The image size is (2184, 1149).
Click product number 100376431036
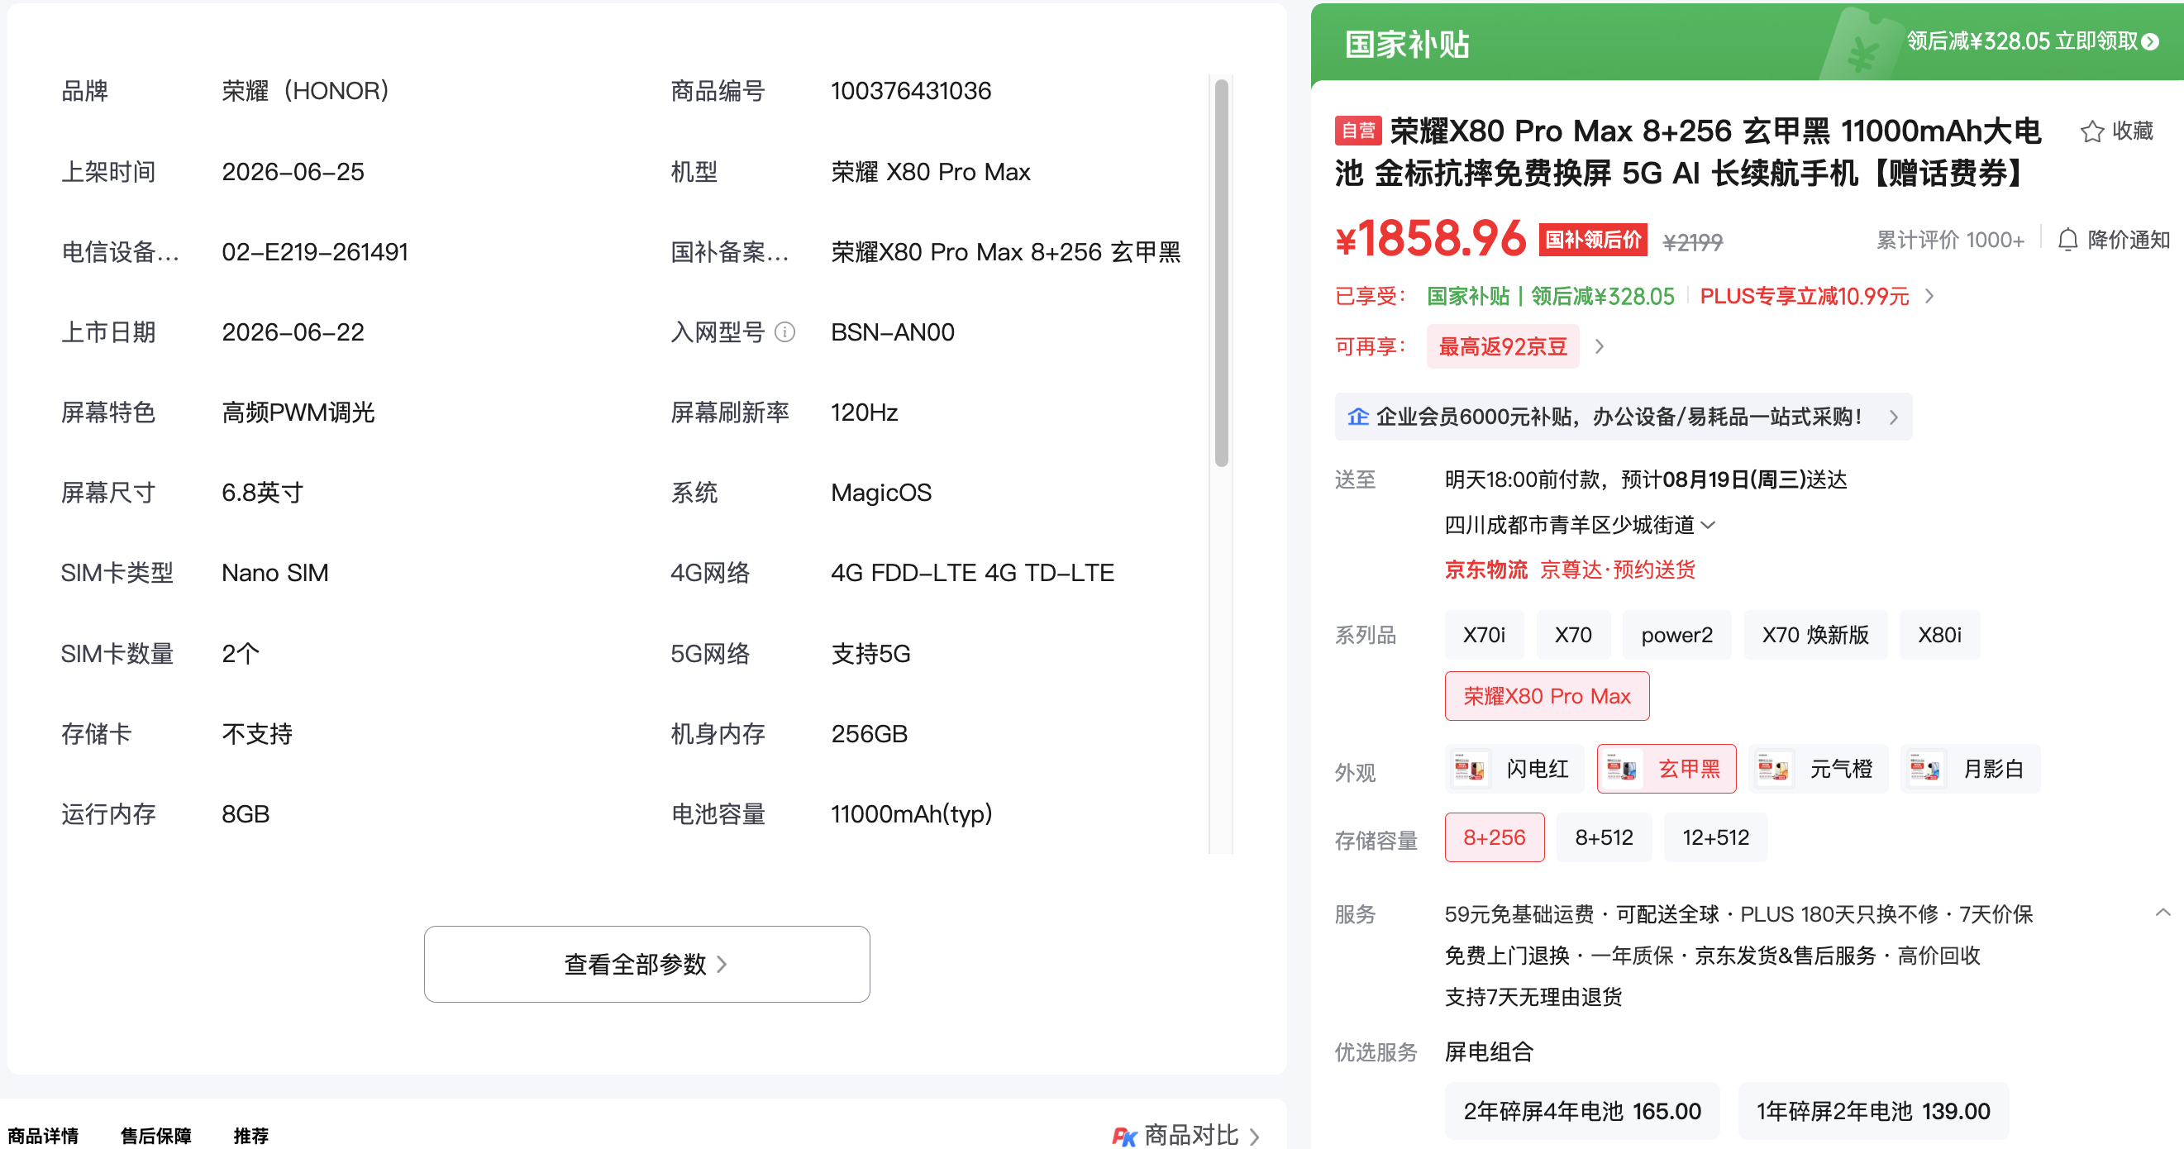tap(911, 91)
